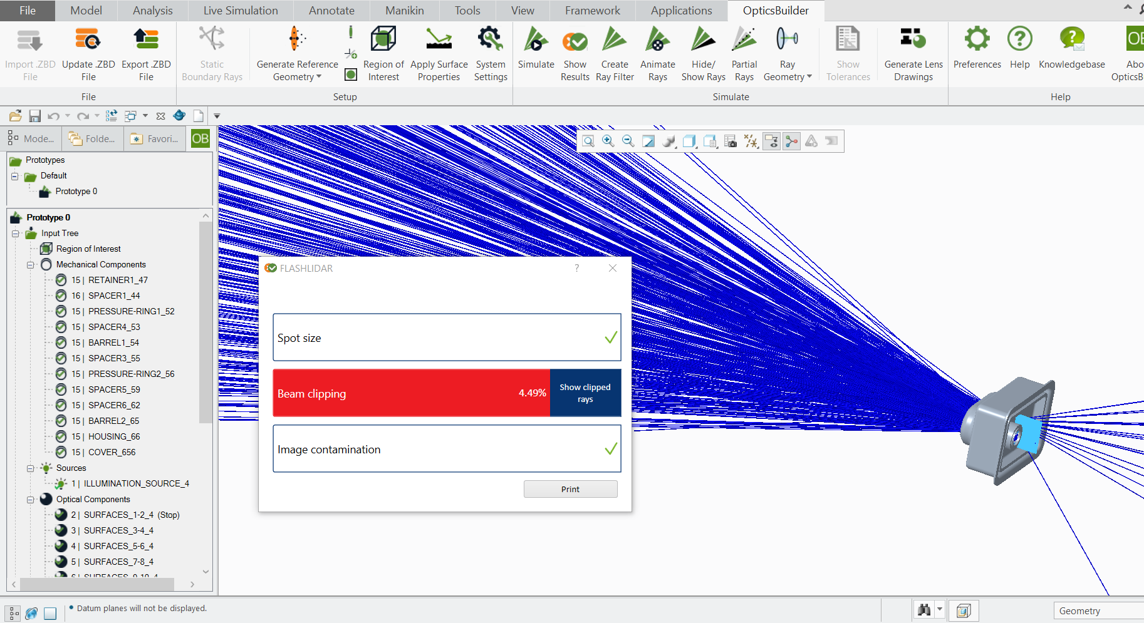Toggle Hide/Show Rays icon

(703, 39)
